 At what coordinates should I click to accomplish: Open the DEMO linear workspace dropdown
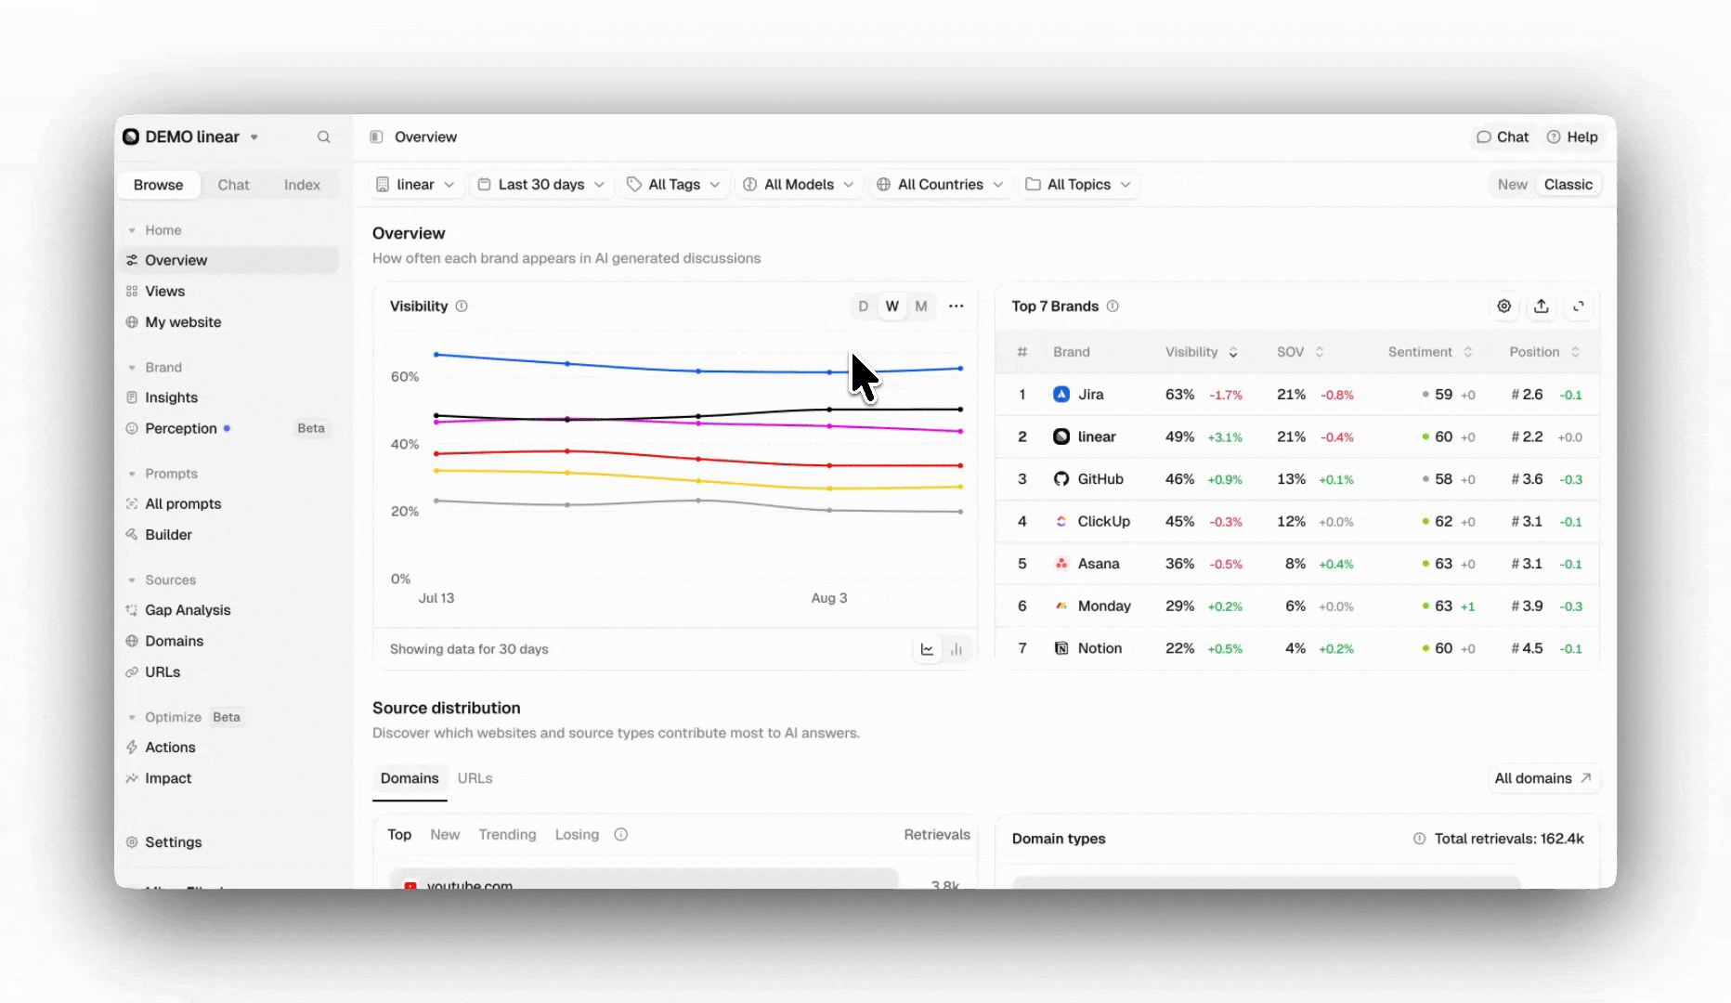coord(191,137)
